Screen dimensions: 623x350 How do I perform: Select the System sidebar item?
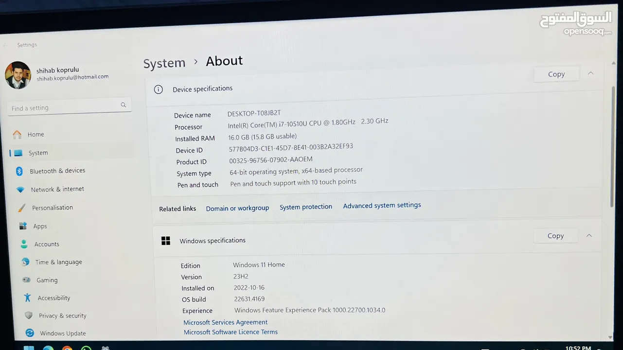37,153
